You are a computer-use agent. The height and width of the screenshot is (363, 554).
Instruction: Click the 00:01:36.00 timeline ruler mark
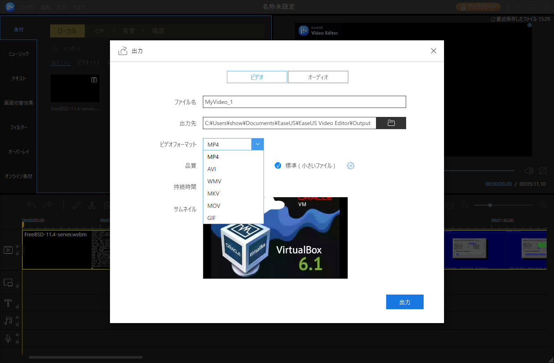pos(502,220)
